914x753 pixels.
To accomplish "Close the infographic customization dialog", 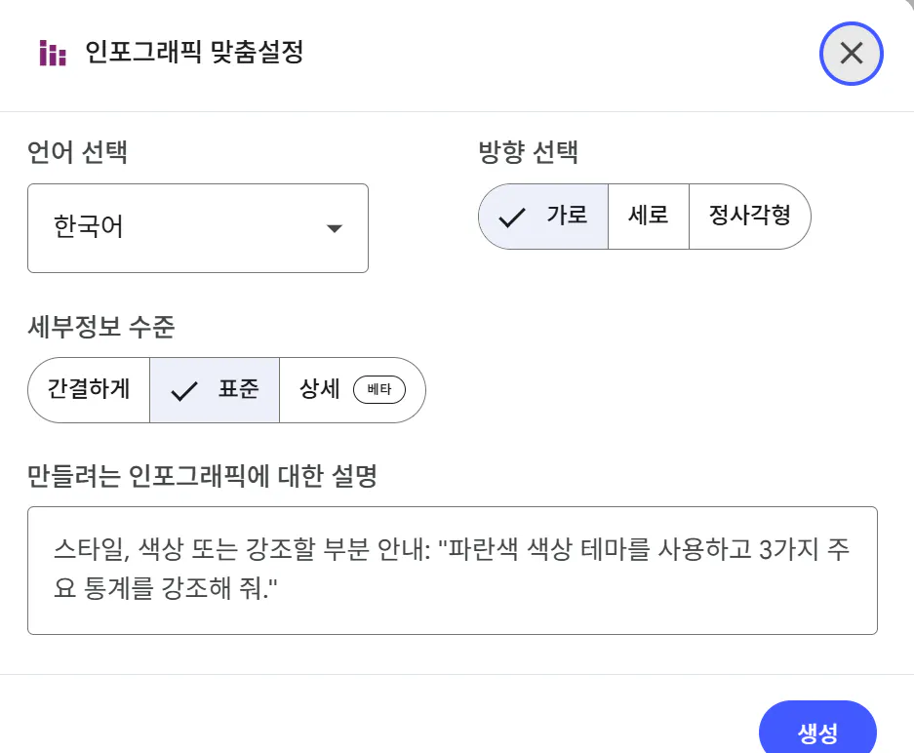I will click(x=851, y=54).
